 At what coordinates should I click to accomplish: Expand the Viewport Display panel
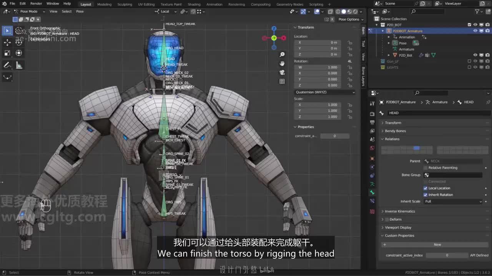click(x=398, y=228)
